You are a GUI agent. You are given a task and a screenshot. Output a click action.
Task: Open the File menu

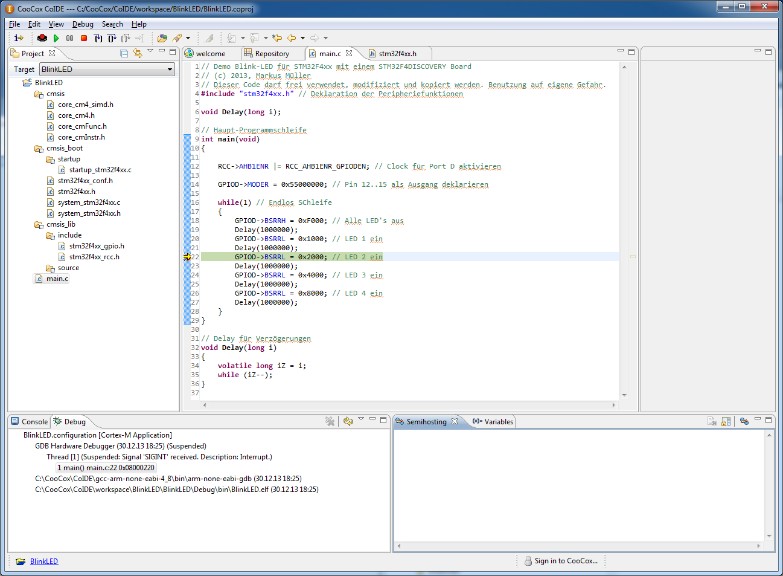click(14, 24)
